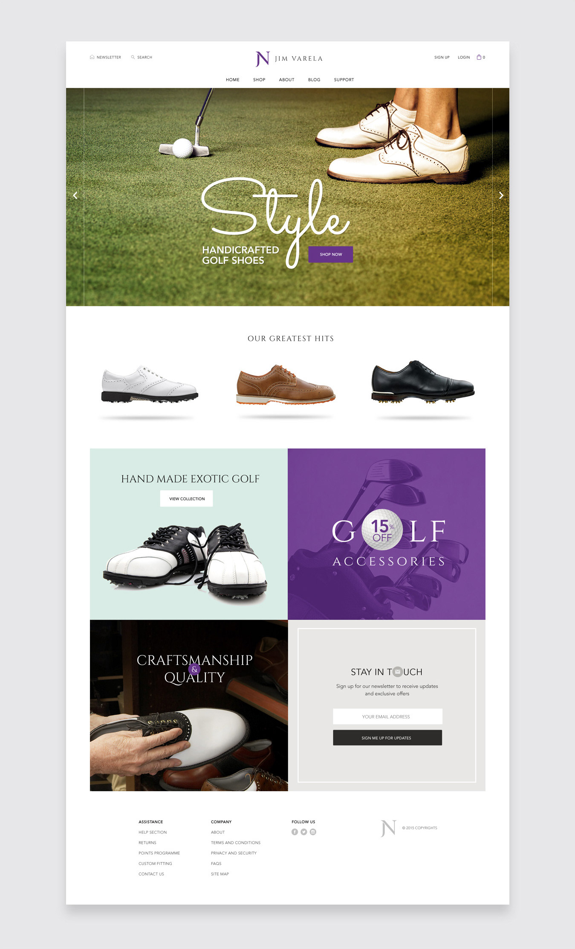Select the brown brogue shoe thumbnail
The width and height of the screenshot is (575, 949).
pos(286,384)
